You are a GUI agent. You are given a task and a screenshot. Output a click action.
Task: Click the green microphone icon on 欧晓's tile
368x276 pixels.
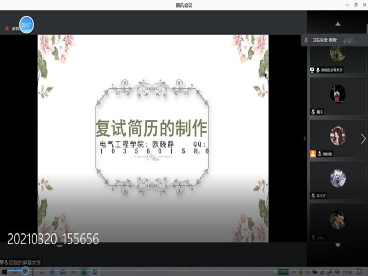click(x=318, y=70)
